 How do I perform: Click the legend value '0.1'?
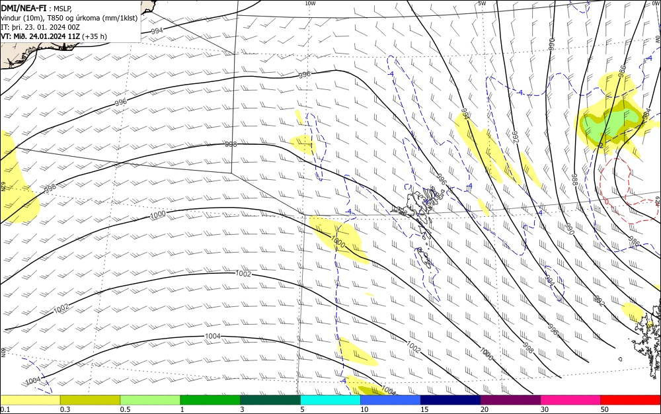click(5, 409)
